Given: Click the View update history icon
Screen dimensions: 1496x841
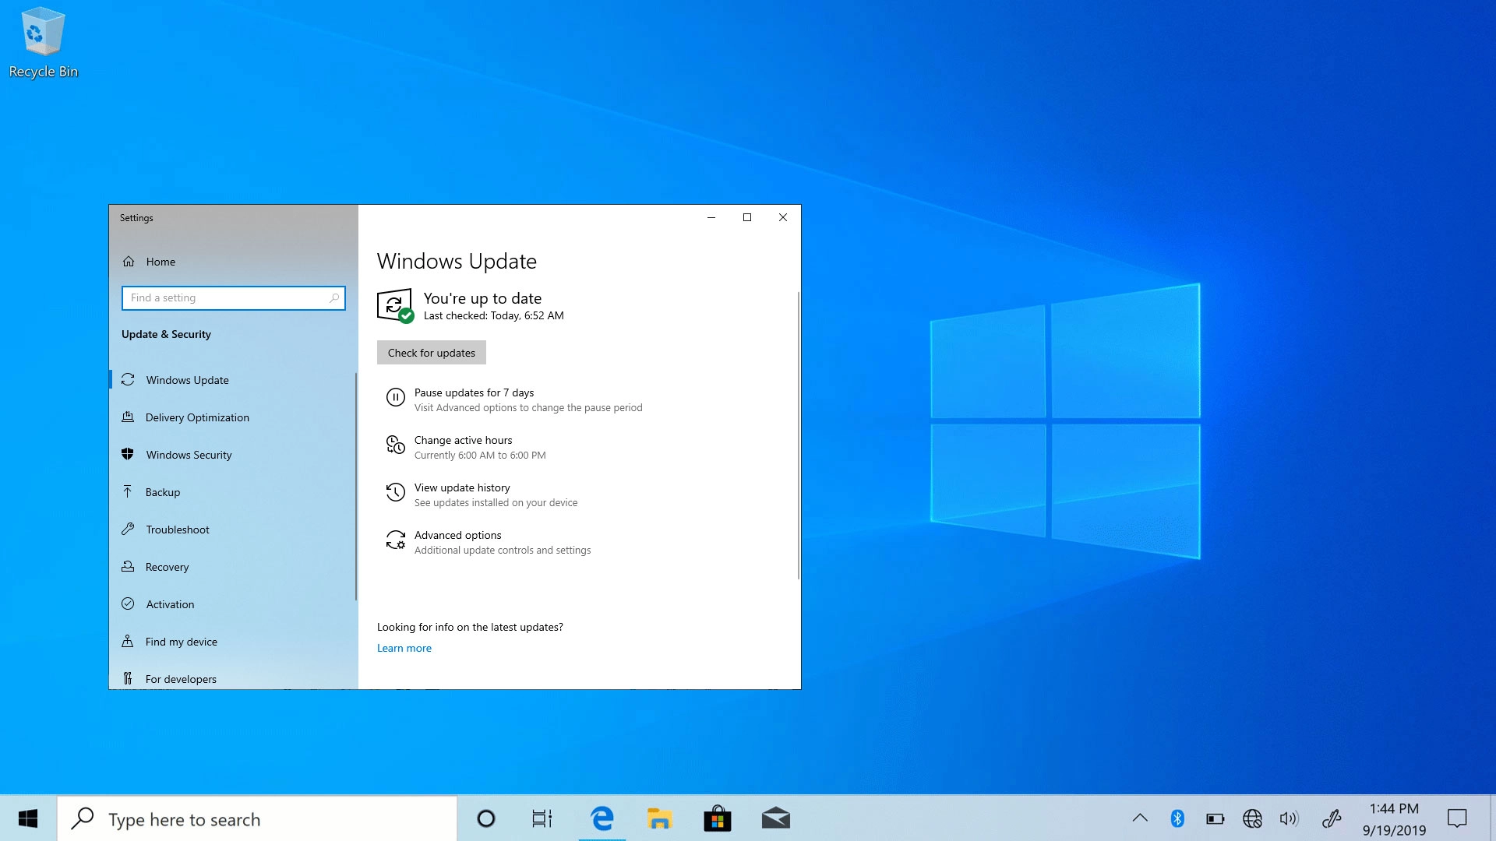Looking at the screenshot, I should pos(395,492).
